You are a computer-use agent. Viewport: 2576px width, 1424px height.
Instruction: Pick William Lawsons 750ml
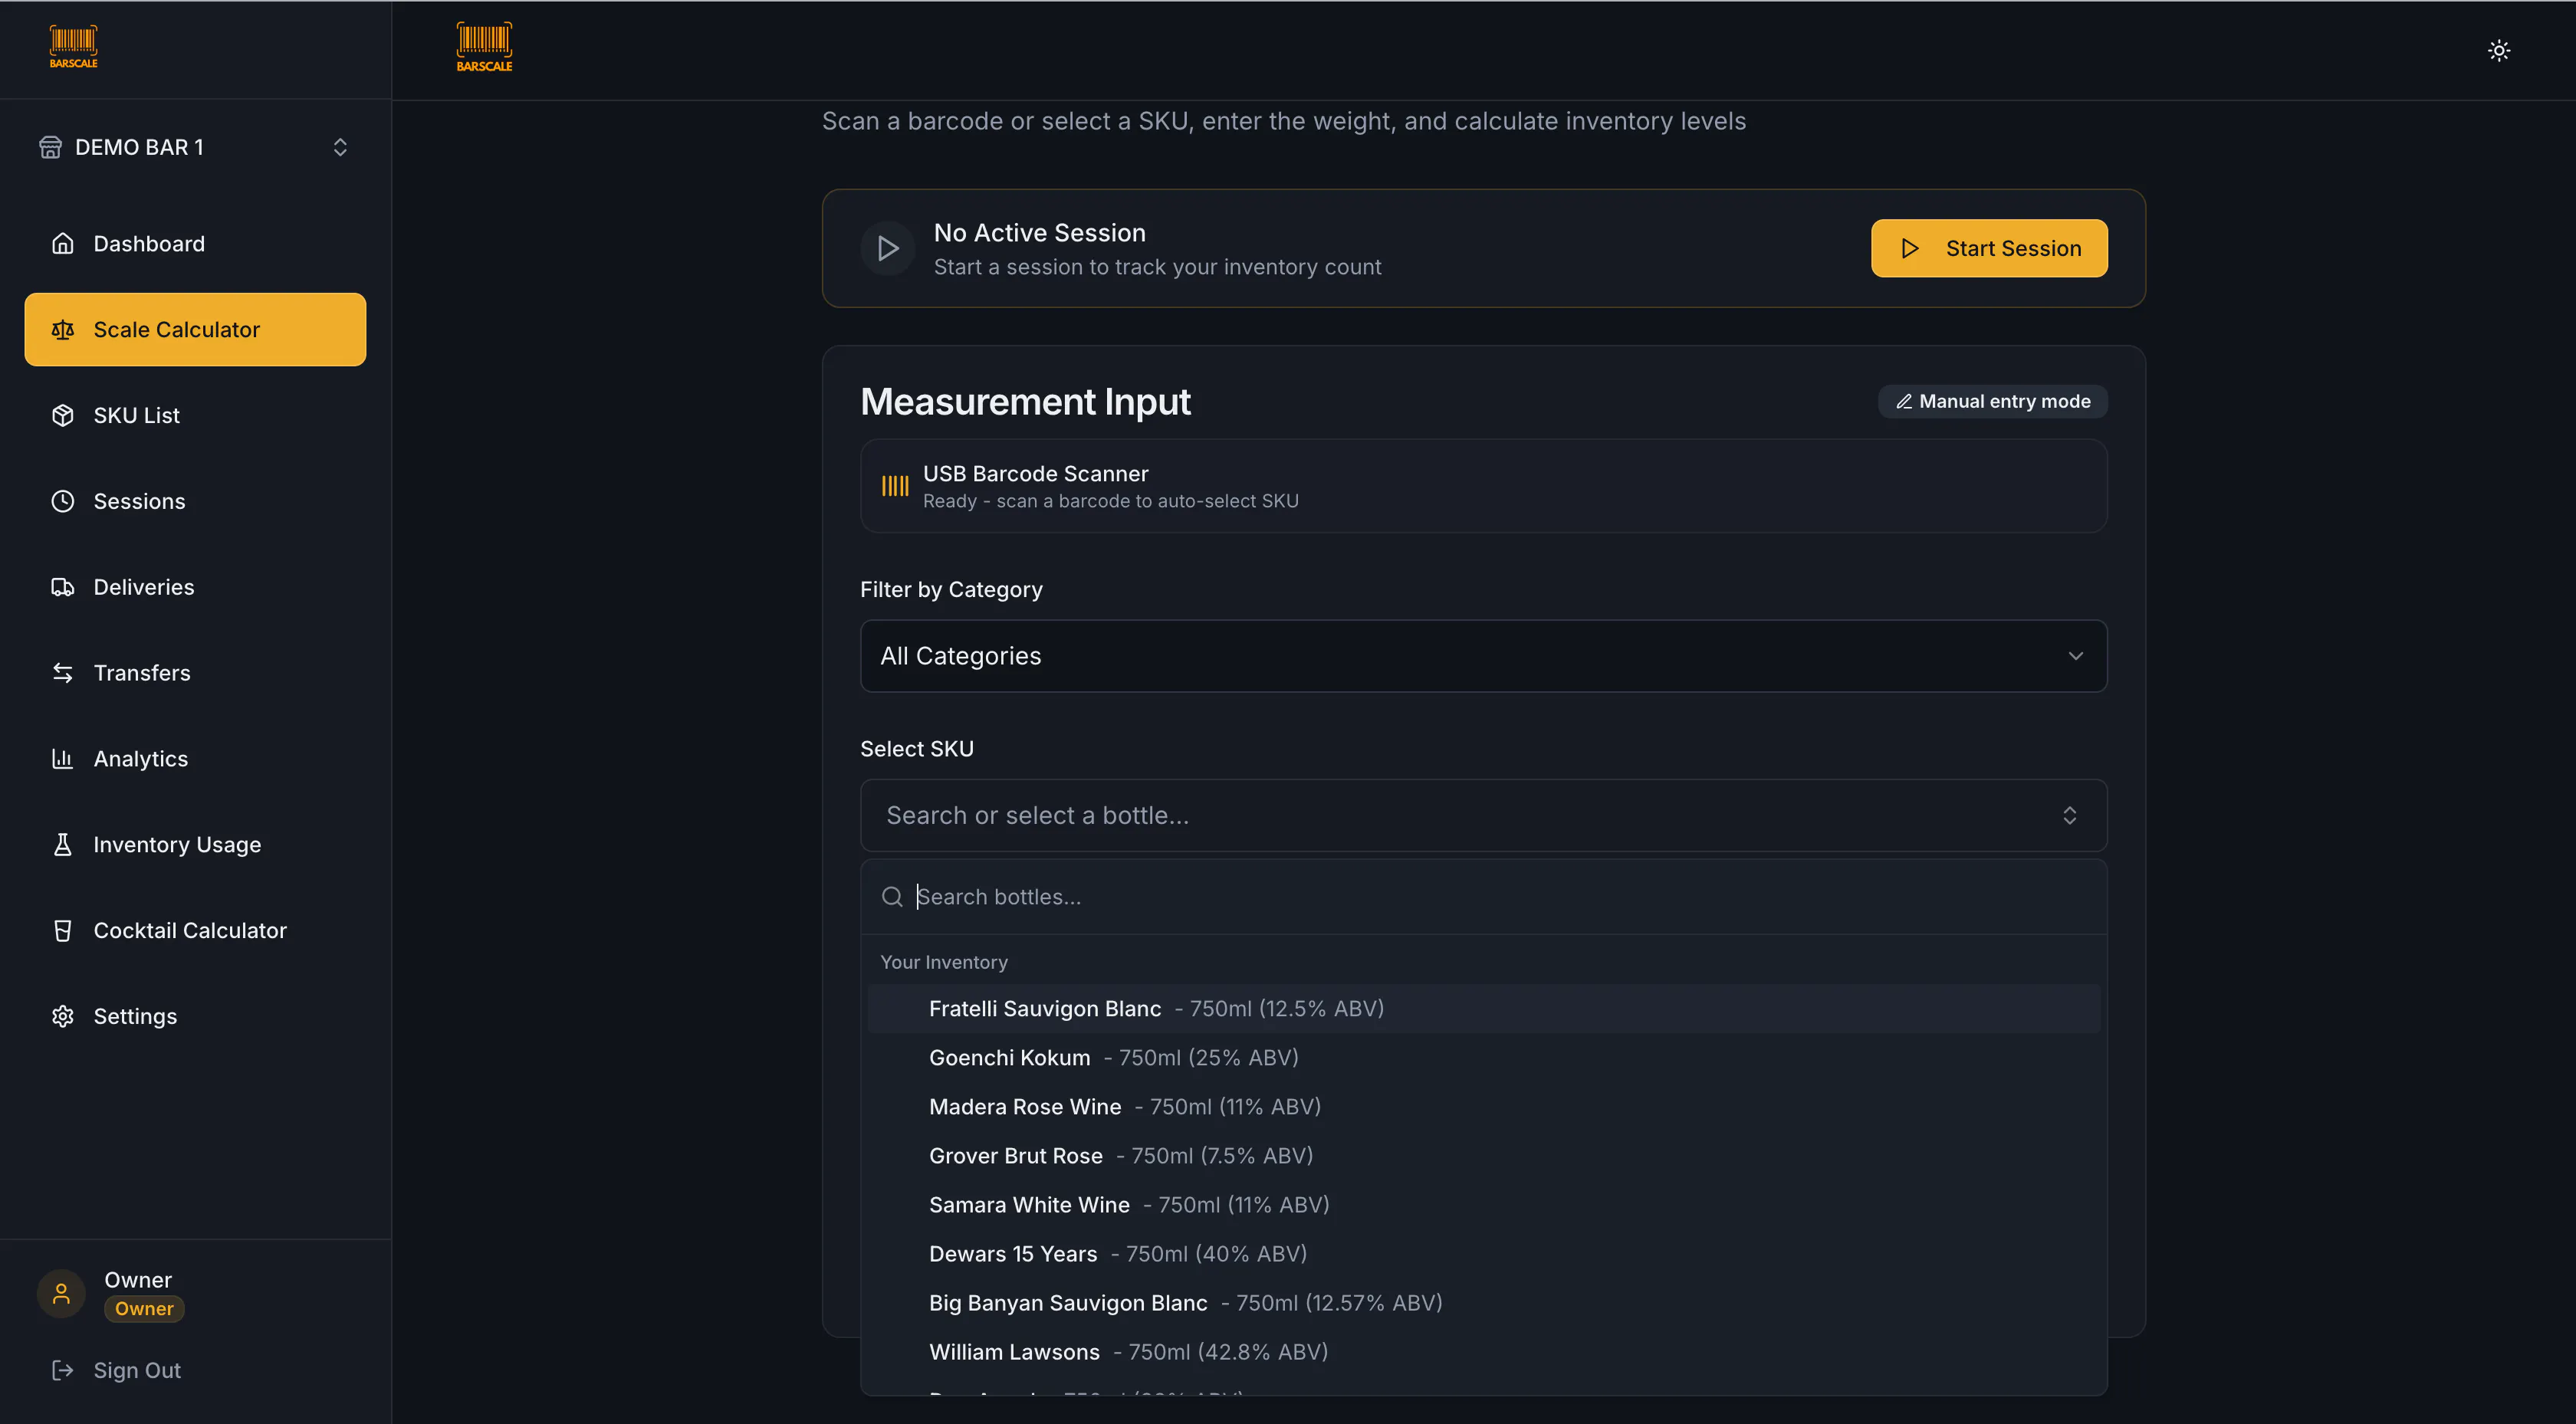1483,1351
